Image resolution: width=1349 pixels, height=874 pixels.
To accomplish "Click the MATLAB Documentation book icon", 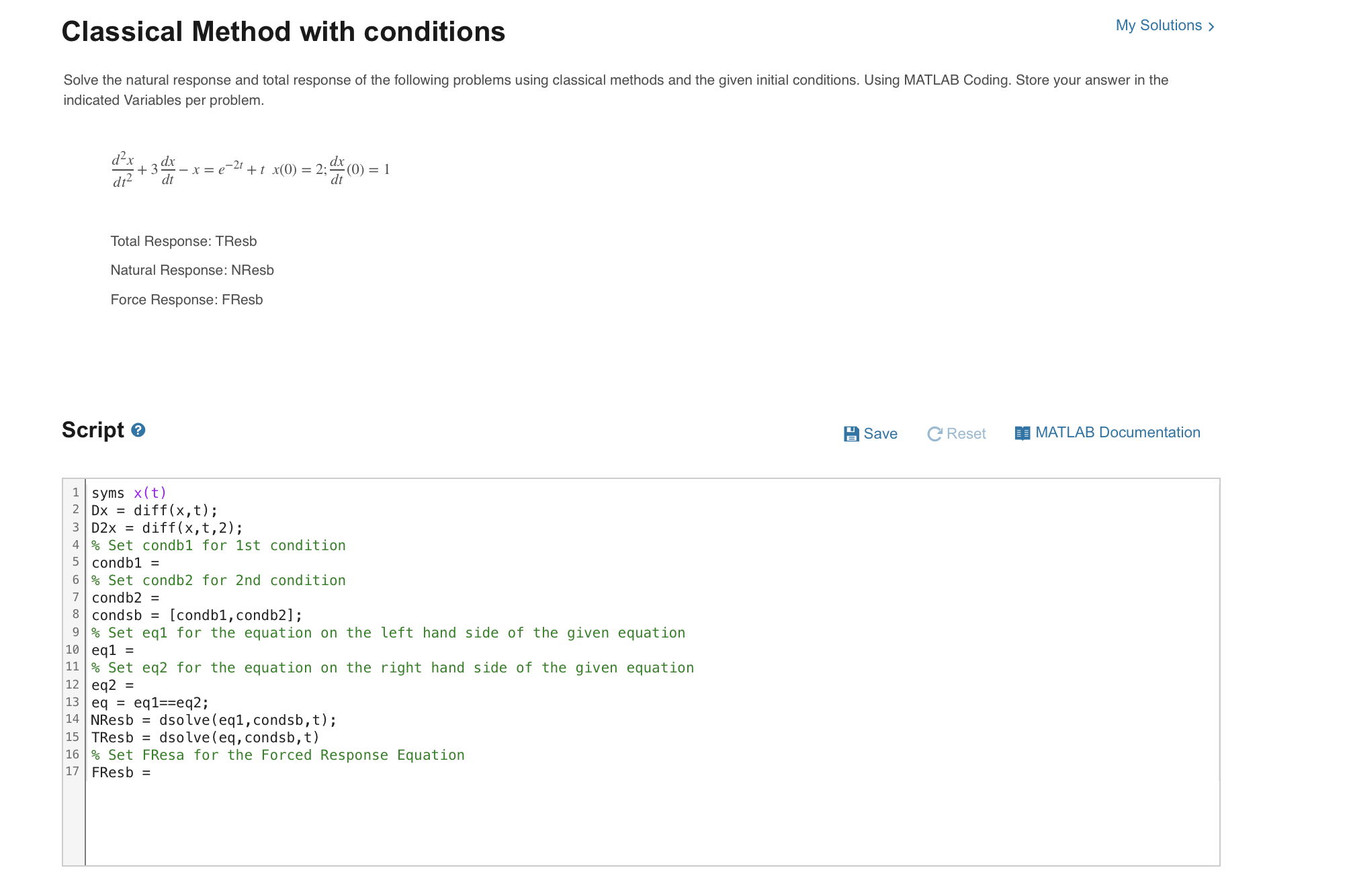I will pos(1022,433).
